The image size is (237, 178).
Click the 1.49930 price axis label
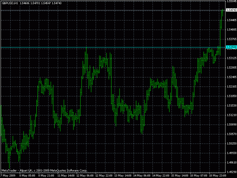pyautogui.click(x=232, y=153)
